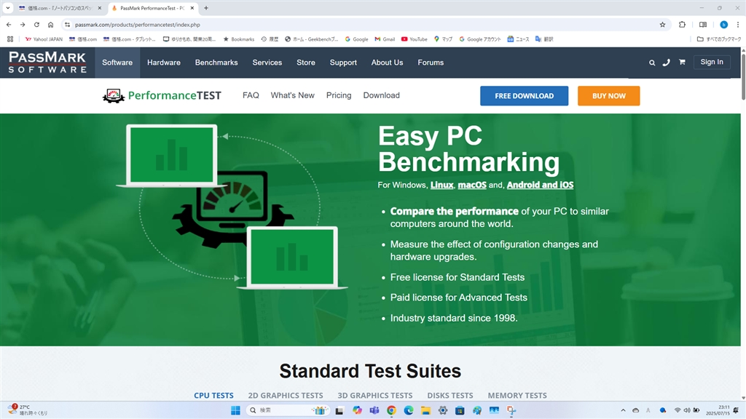Screen dimensions: 746x419
Task: Open Google Chrome from the taskbar
Action: pyautogui.click(x=391, y=410)
